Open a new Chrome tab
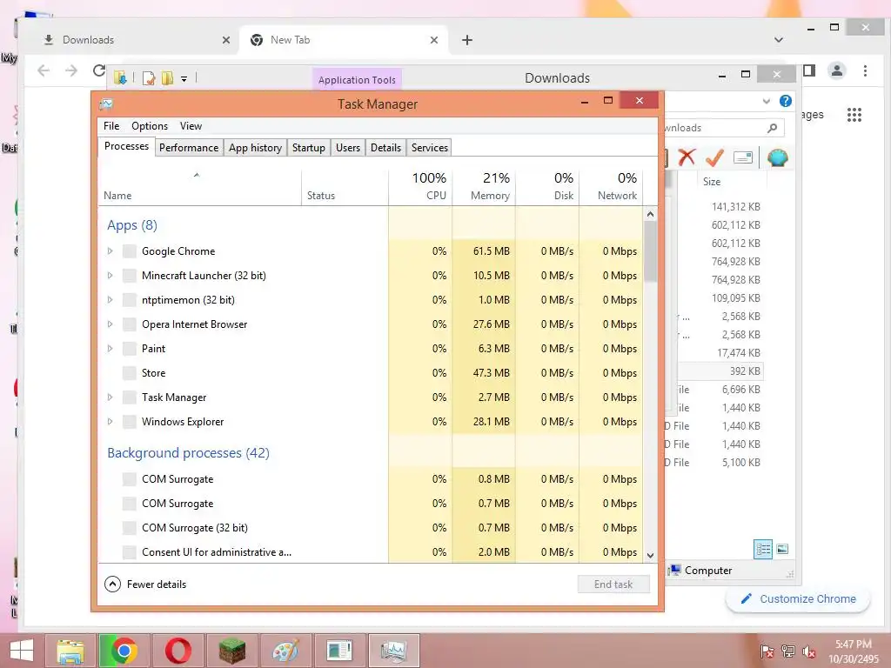891x668 pixels. 467,40
